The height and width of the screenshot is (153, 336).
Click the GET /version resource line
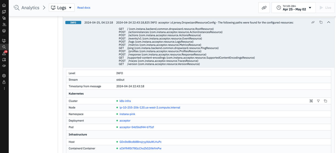click(159, 64)
